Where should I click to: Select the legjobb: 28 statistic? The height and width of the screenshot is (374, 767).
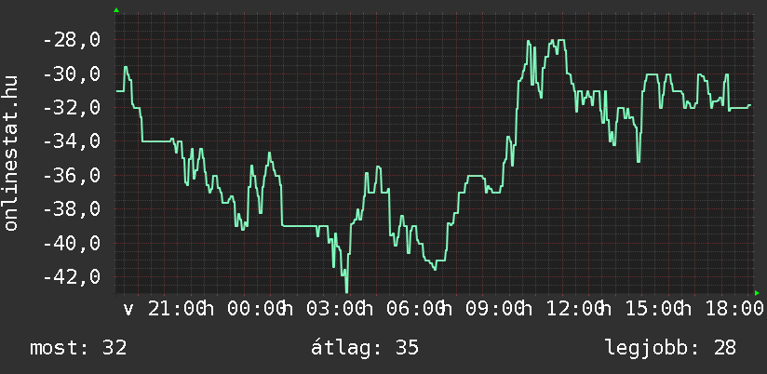pyautogui.click(x=670, y=348)
